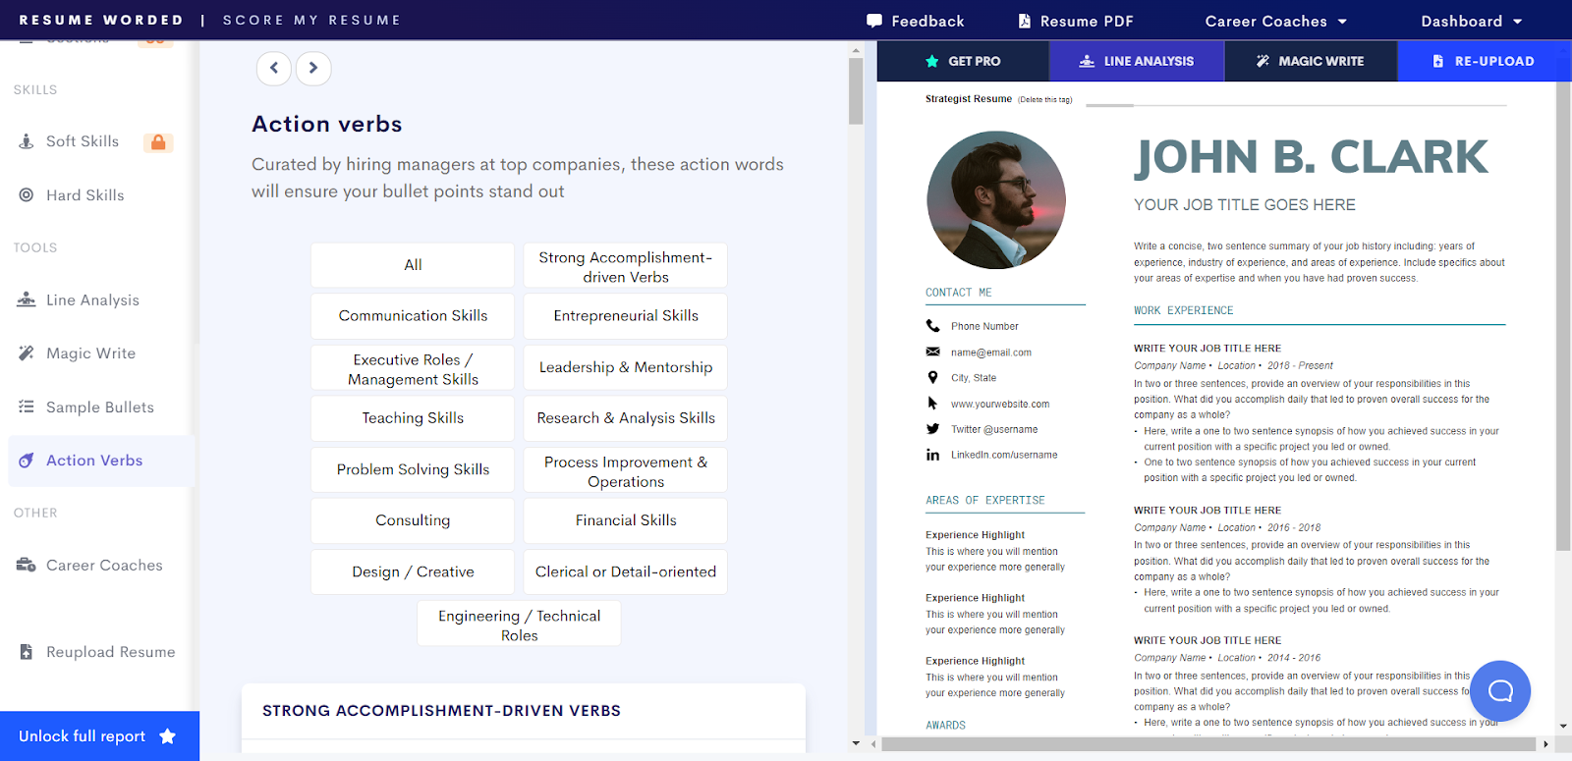Click the JOHN B. CLARK name heading
This screenshot has height=761, width=1572.
1312,157
